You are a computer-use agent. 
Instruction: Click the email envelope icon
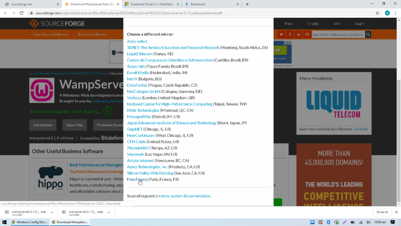[307, 34]
